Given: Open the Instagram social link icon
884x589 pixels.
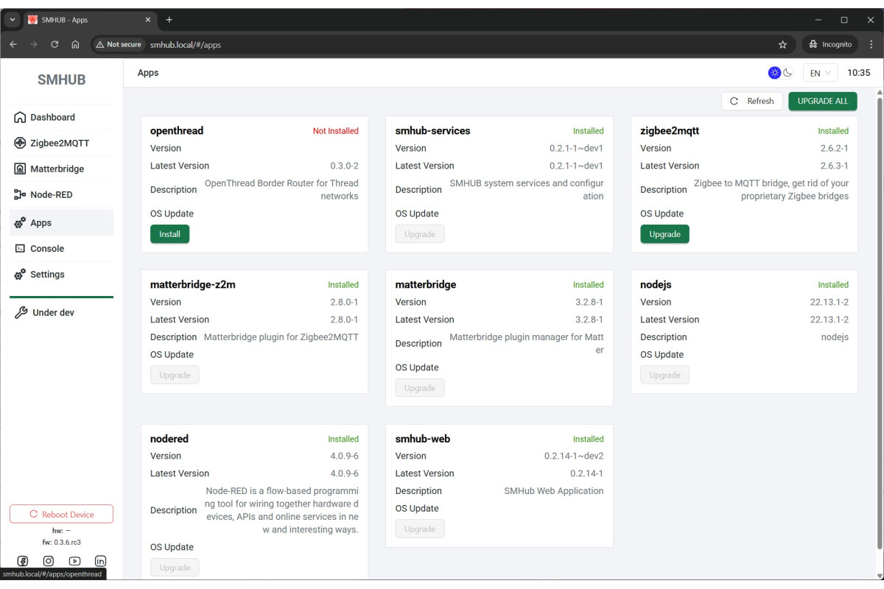Looking at the screenshot, I should (49, 561).
